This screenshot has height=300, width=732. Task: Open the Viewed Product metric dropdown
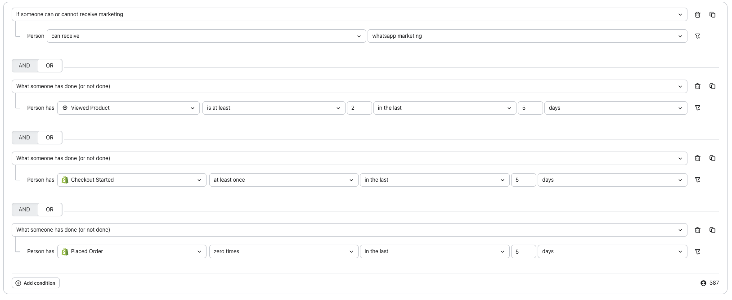pyautogui.click(x=128, y=108)
